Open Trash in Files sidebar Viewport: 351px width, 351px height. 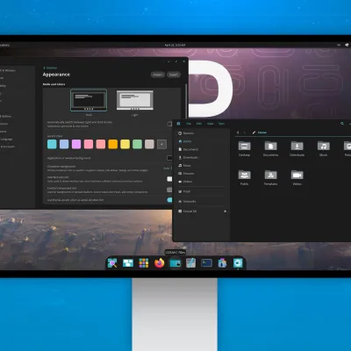point(201,191)
